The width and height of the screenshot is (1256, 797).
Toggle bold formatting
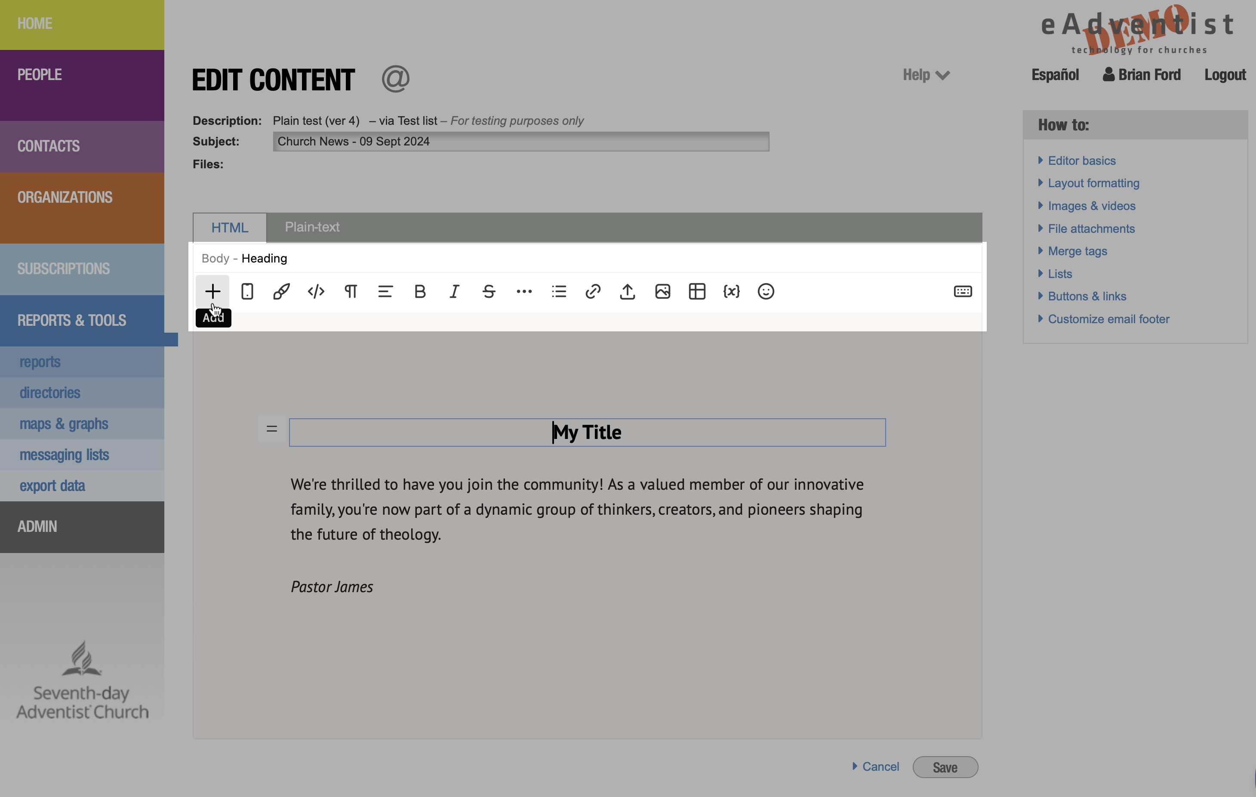click(420, 291)
